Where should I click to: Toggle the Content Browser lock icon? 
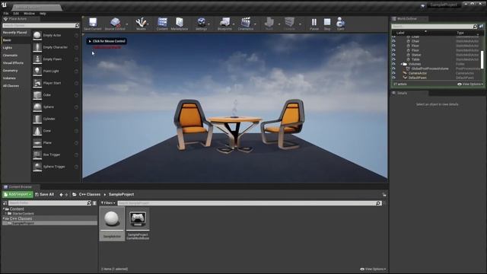[384, 195]
